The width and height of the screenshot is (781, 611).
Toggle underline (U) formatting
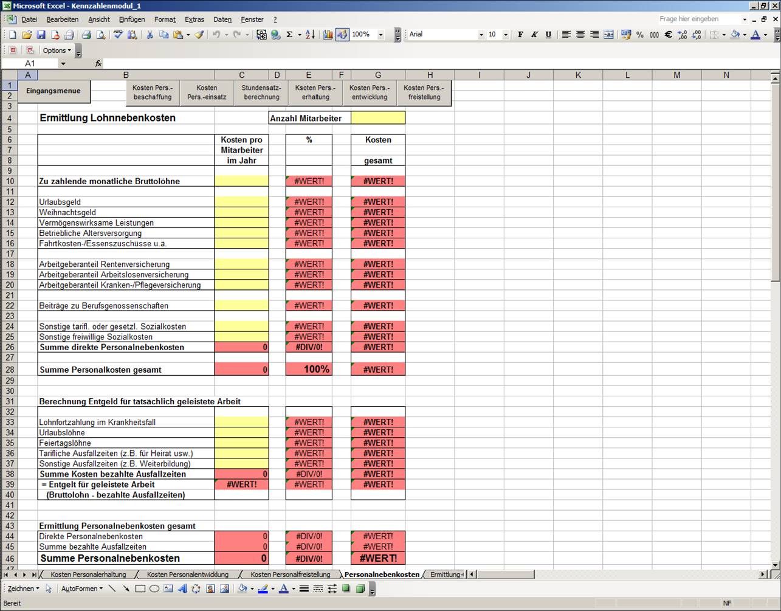[548, 35]
